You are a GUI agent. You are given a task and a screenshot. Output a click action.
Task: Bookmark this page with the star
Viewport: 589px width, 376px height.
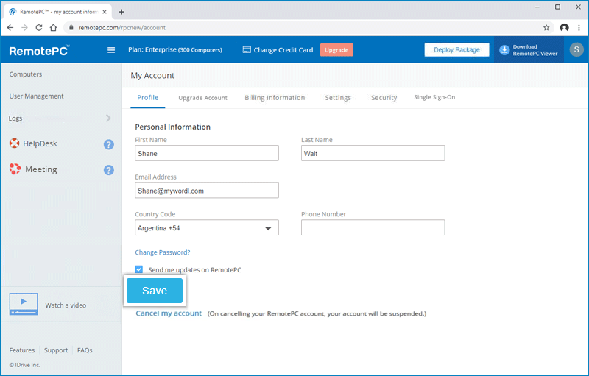pyautogui.click(x=546, y=27)
